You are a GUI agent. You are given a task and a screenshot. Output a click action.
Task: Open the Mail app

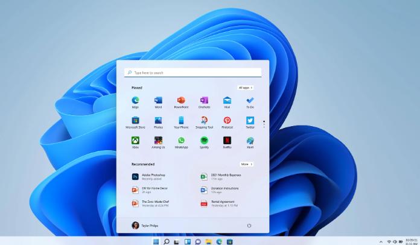[227, 102]
